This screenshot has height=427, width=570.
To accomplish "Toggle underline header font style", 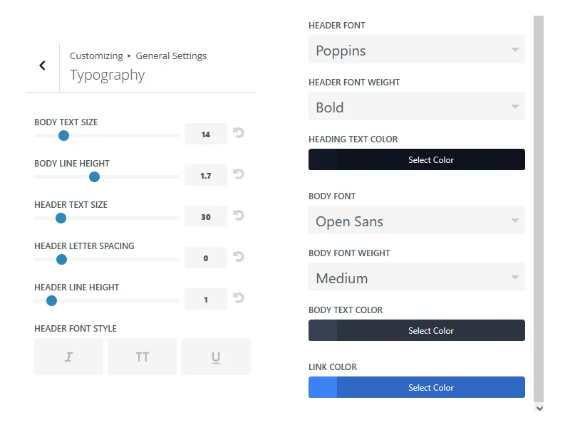I will (x=216, y=357).
